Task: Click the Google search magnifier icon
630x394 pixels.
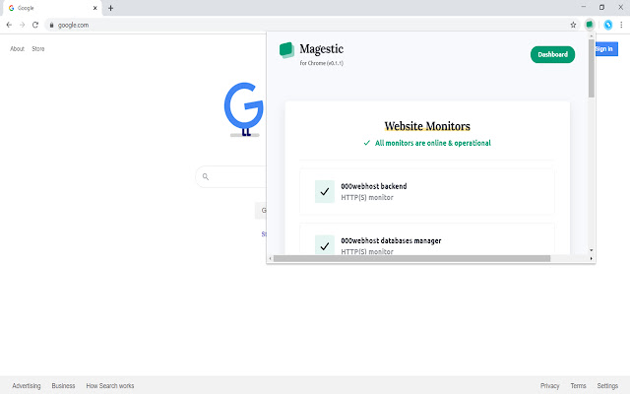Action: click(206, 176)
